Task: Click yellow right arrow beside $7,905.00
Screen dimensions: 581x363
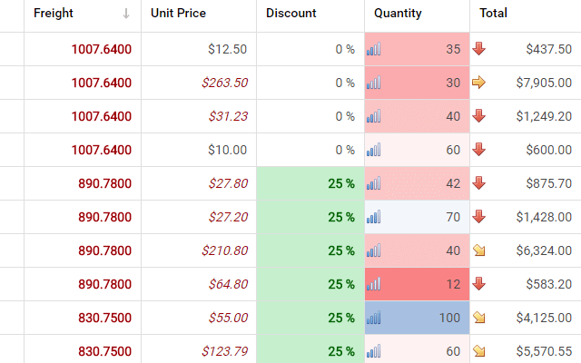Action: coord(479,83)
